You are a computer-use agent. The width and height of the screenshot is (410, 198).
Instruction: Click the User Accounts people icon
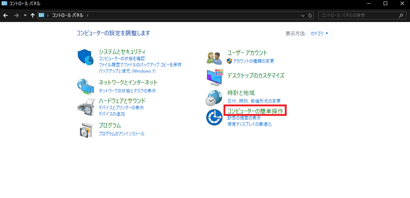click(215, 58)
